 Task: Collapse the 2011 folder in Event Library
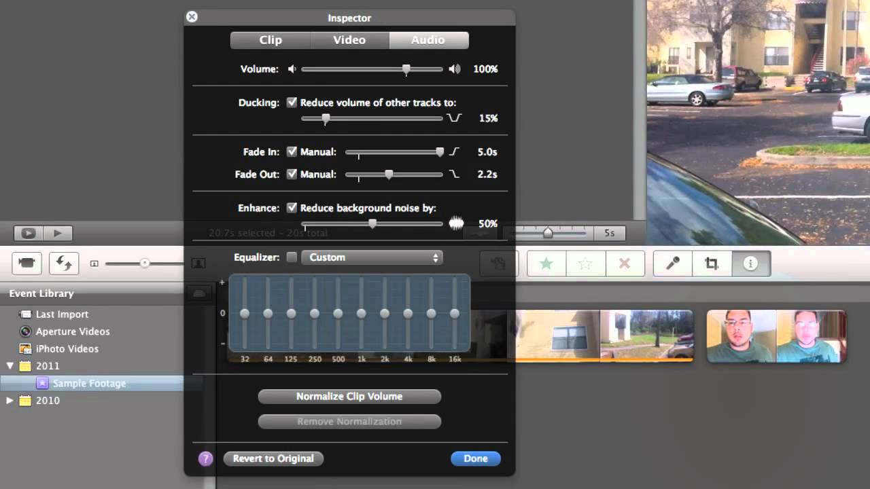(9, 365)
